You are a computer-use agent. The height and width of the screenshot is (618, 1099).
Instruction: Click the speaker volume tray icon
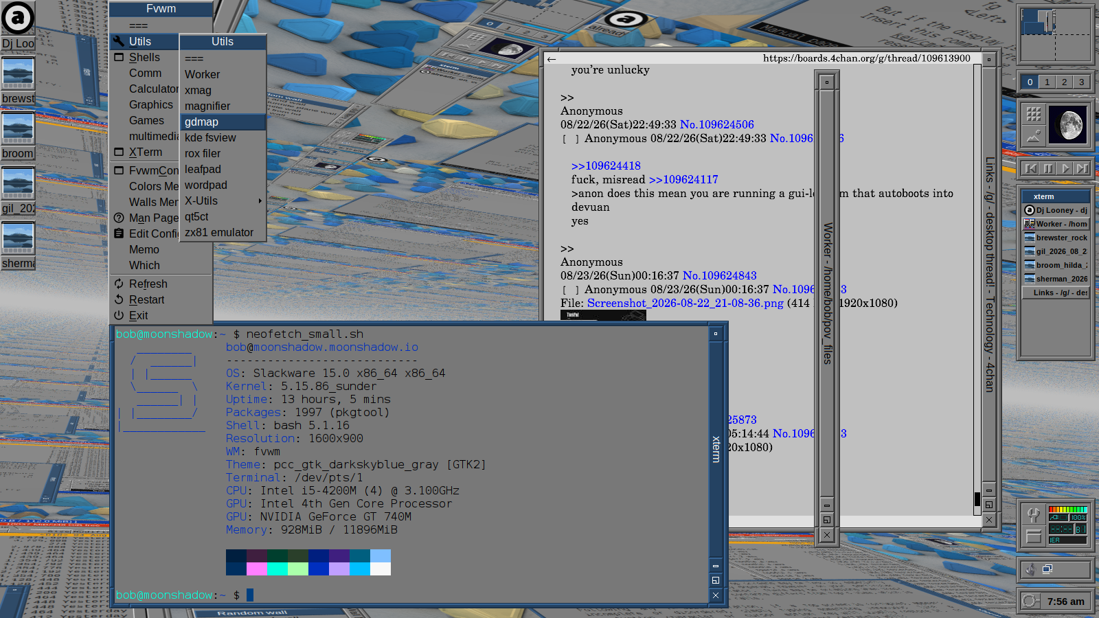(x=1030, y=569)
